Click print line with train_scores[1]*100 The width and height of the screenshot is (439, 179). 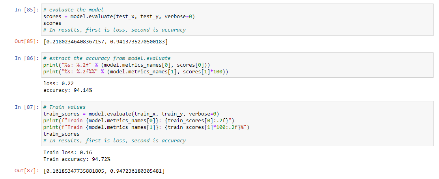[146, 127]
